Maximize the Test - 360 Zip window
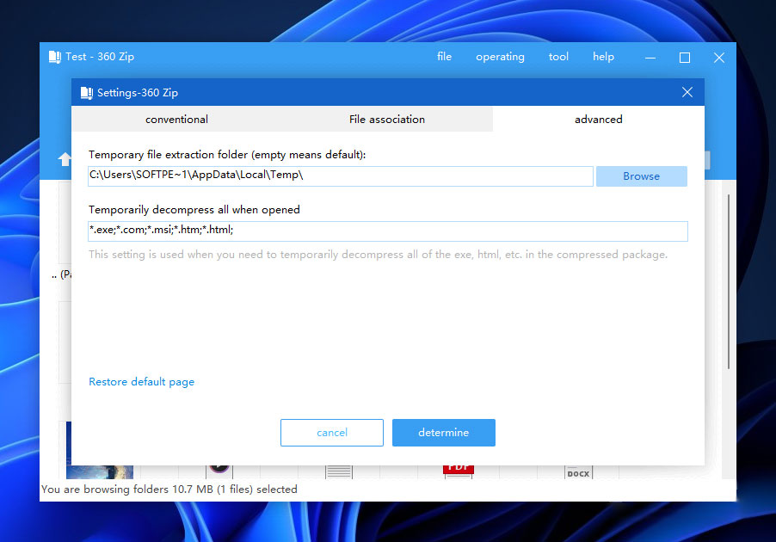The image size is (776, 542). point(685,58)
